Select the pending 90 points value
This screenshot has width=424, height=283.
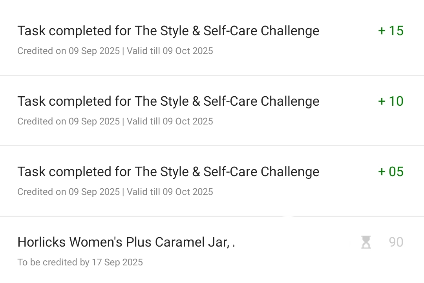(396, 242)
